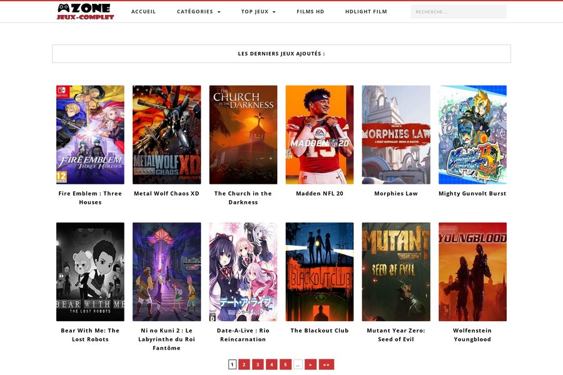Open 'Date-A-Live : Rio Reincarnation' title link
This screenshot has height=375, width=563.
click(x=243, y=335)
